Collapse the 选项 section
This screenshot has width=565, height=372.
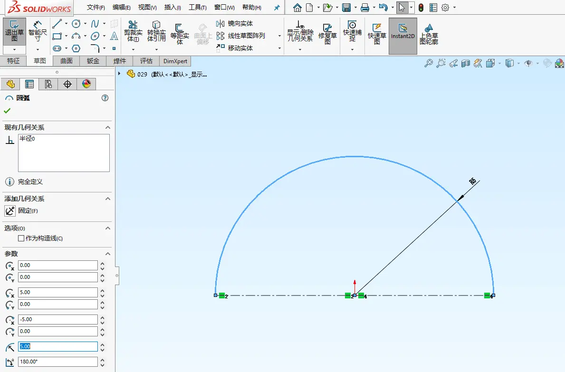tap(108, 229)
